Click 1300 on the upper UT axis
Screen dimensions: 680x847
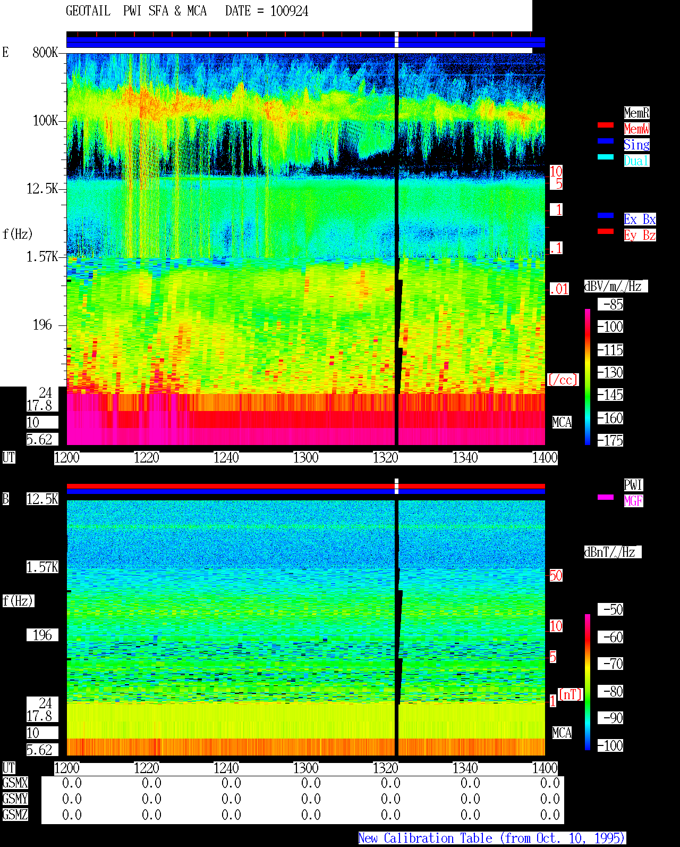[306, 457]
